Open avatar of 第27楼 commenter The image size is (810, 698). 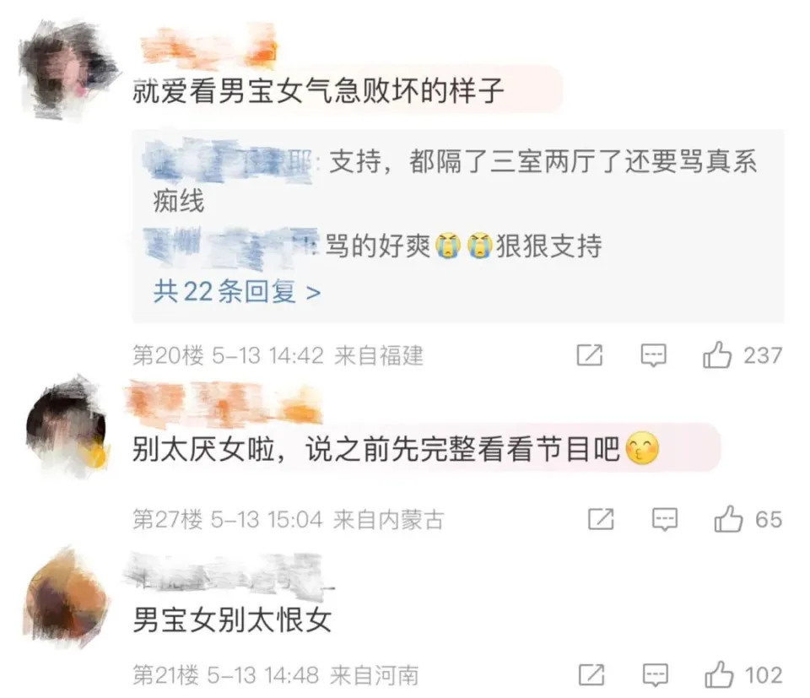coord(67,428)
